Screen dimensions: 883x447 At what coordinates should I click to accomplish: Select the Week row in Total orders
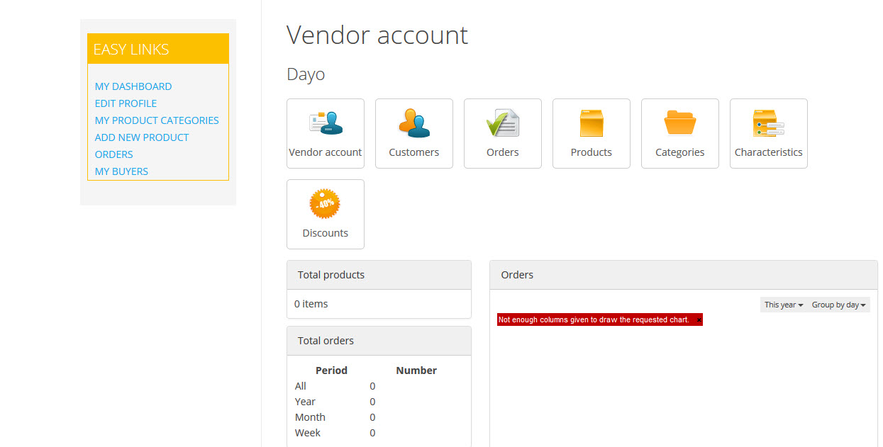[x=379, y=433]
